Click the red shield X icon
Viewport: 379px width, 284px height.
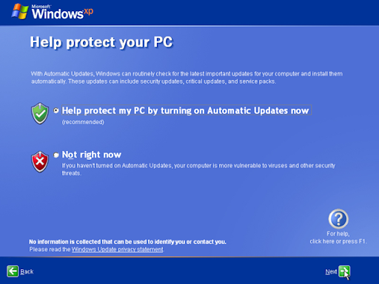point(40,162)
